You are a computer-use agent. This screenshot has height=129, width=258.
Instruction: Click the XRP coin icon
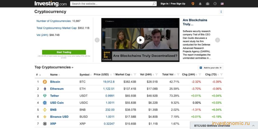(x=45, y=124)
